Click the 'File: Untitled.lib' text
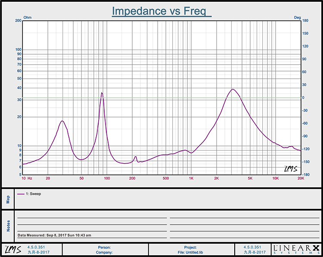 click(x=190, y=252)
